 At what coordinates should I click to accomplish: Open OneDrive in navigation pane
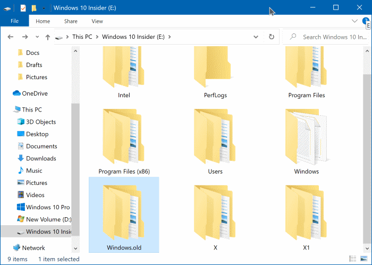click(x=30, y=93)
